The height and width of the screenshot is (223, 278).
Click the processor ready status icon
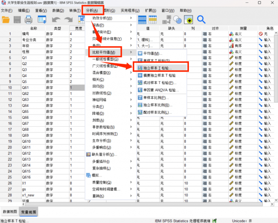[214, 221]
